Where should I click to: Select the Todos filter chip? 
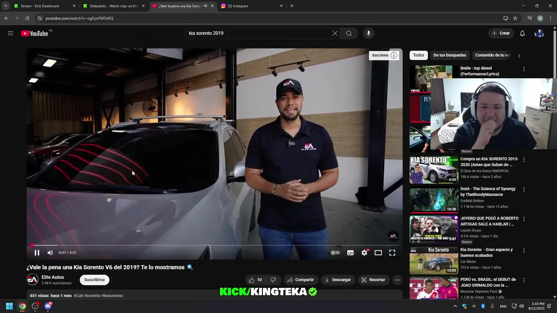point(419,55)
